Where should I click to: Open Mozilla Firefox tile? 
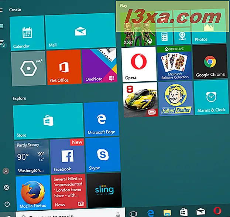point(33,193)
